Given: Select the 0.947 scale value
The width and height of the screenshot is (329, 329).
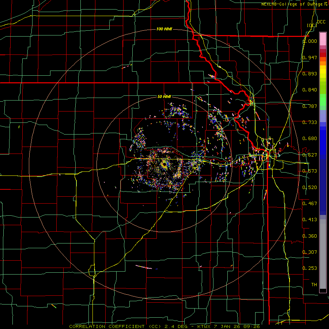Looking at the screenshot, I should [310, 57].
